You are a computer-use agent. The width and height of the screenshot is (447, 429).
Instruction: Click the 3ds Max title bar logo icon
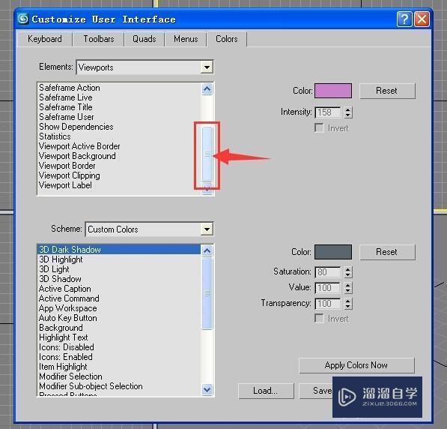tap(23, 19)
